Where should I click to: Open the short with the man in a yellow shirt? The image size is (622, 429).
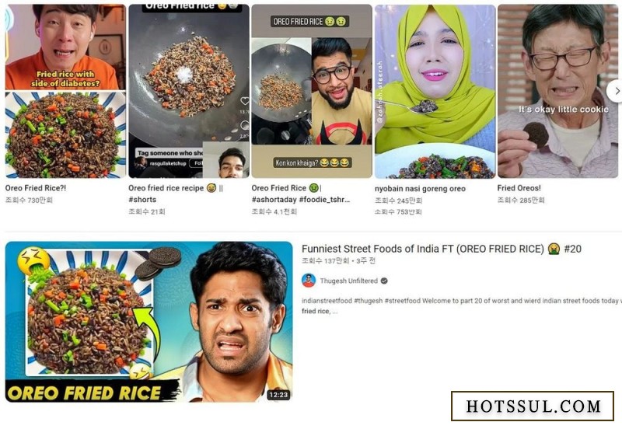(x=312, y=91)
